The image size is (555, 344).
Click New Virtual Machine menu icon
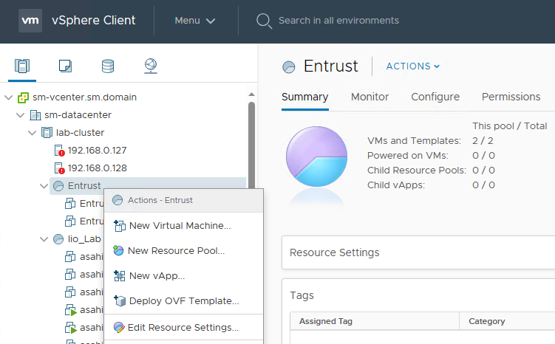tap(119, 226)
